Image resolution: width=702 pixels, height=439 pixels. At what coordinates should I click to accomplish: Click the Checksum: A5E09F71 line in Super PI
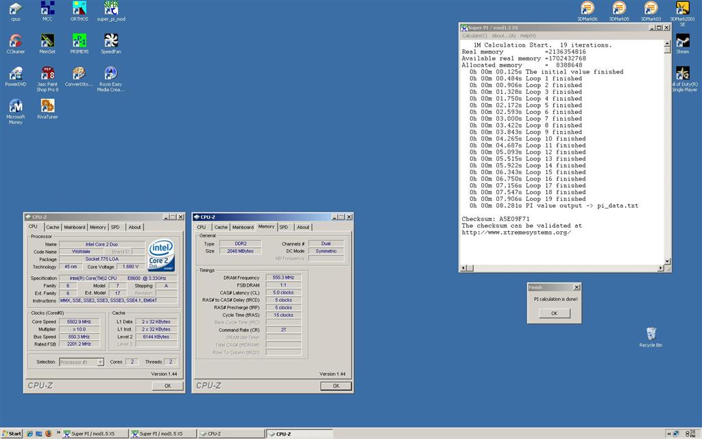tap(495, 219)
